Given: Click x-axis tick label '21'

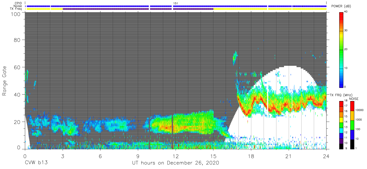Looking at the screenshot, I should (288, 156).
